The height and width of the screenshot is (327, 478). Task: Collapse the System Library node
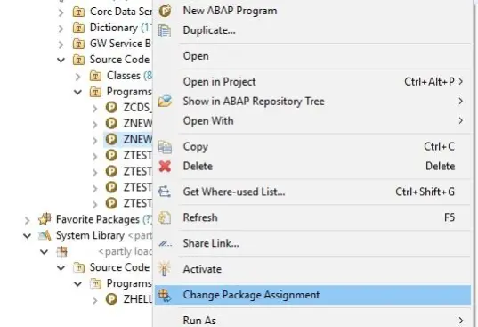click(x=27, y=236)
